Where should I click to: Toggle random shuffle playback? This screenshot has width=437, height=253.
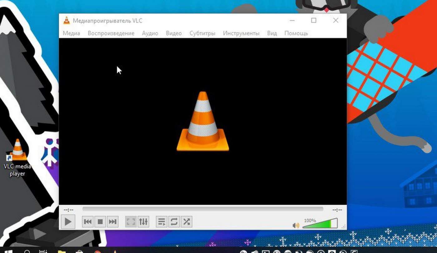coord(186,222)
